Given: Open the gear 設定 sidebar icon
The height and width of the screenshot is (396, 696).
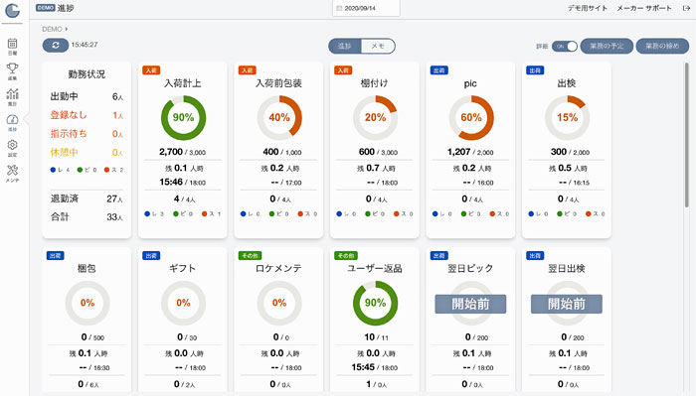Looking at the screenshot, I should click(12, 148).
